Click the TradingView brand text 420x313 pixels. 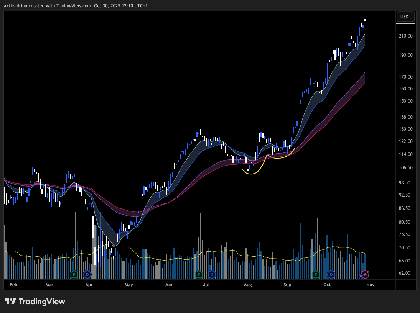(42, 302)
